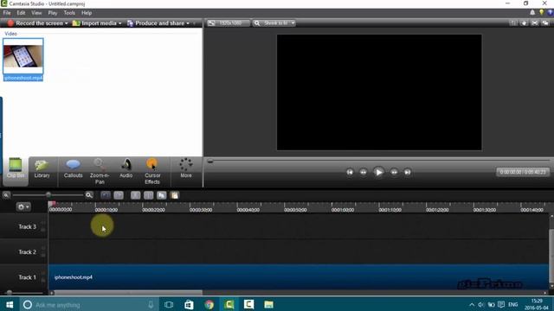Screen dimensions: 554x311
Task: Click the timeline Cut icon
Action: coord(136,195)
